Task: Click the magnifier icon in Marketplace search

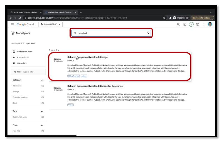Action: coord(75,33)
